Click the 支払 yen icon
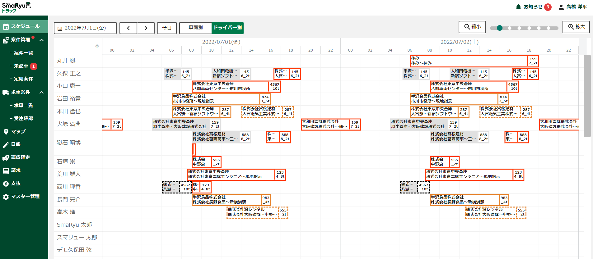 pyautogui.click(x=6, y=184)
